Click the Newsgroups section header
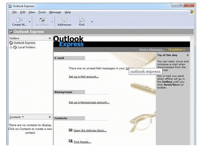 [69, 92]
